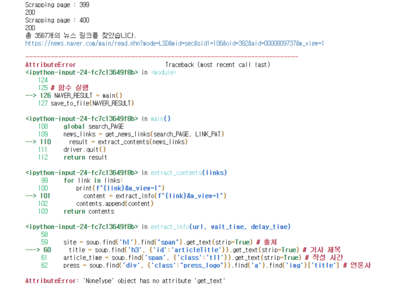Click the 'extract_contents(links)' frame header
The width and height of the screenshot is (402, 291).
(189, 173)
